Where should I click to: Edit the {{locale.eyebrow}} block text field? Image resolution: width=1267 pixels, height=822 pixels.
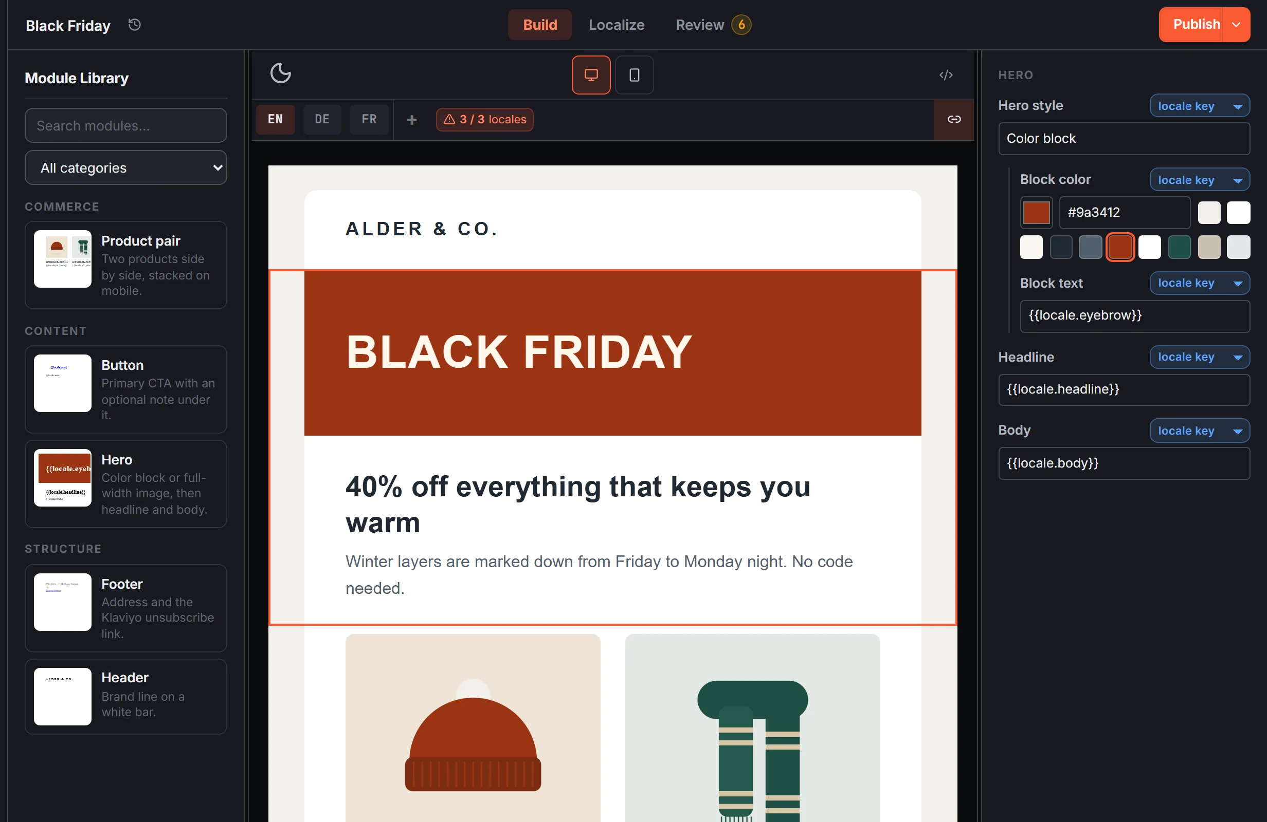(x=1134, y=316)
